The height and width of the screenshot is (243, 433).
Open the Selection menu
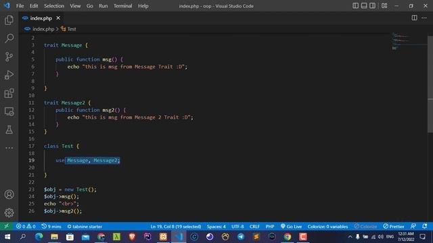pos(54,6)
